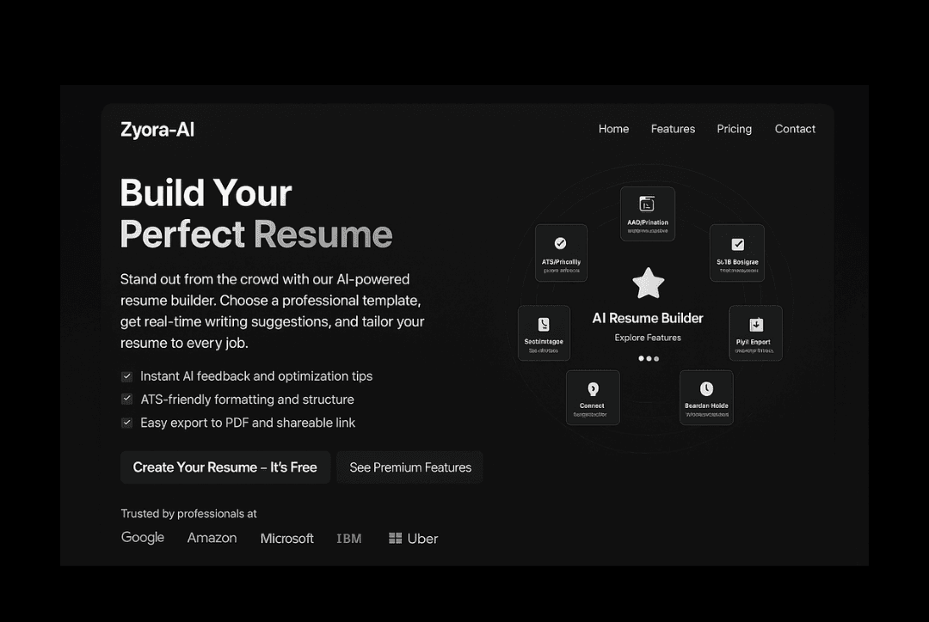Open the Home nav item
Image resolution: width=929 pixels, height=622 pixels.
[613, 129]
